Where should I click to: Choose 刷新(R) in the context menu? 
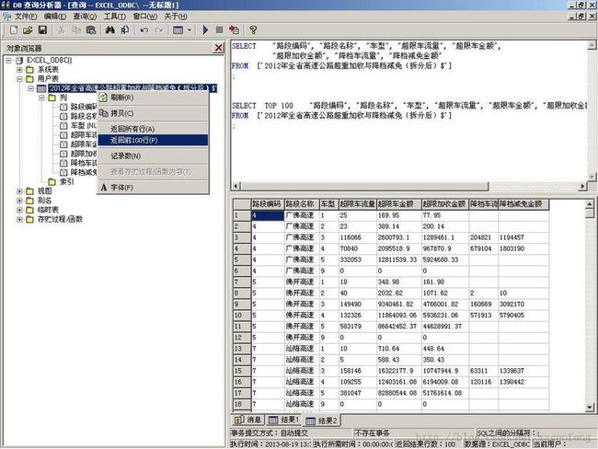(153, 98)
